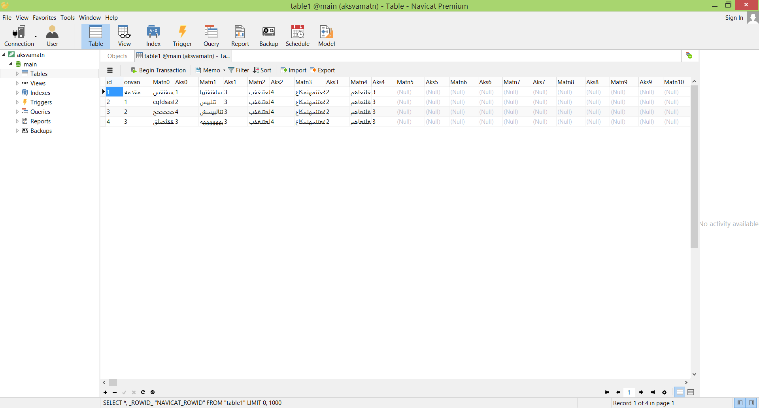Switch to grid view mode

click(x=680, y=392)
